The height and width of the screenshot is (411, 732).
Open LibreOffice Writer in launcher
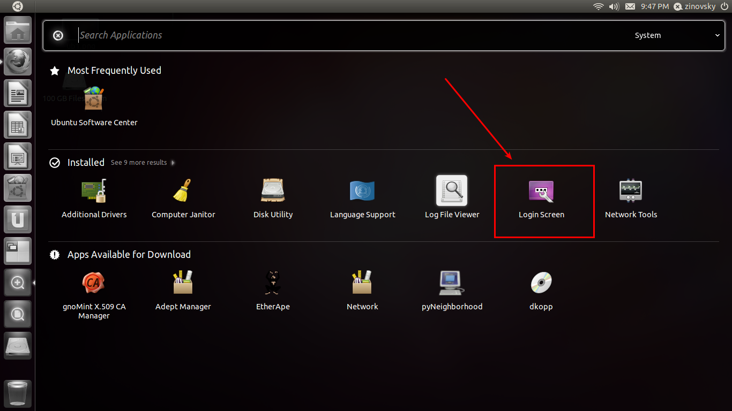click(x=18, y=93)
